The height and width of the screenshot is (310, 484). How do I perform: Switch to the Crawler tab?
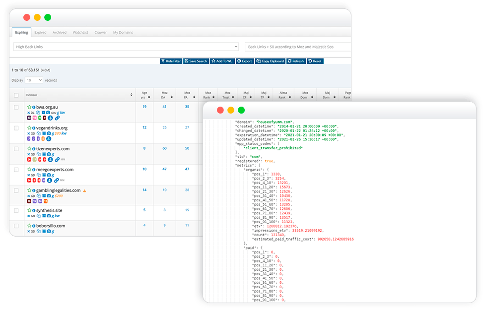coord(101,32)
